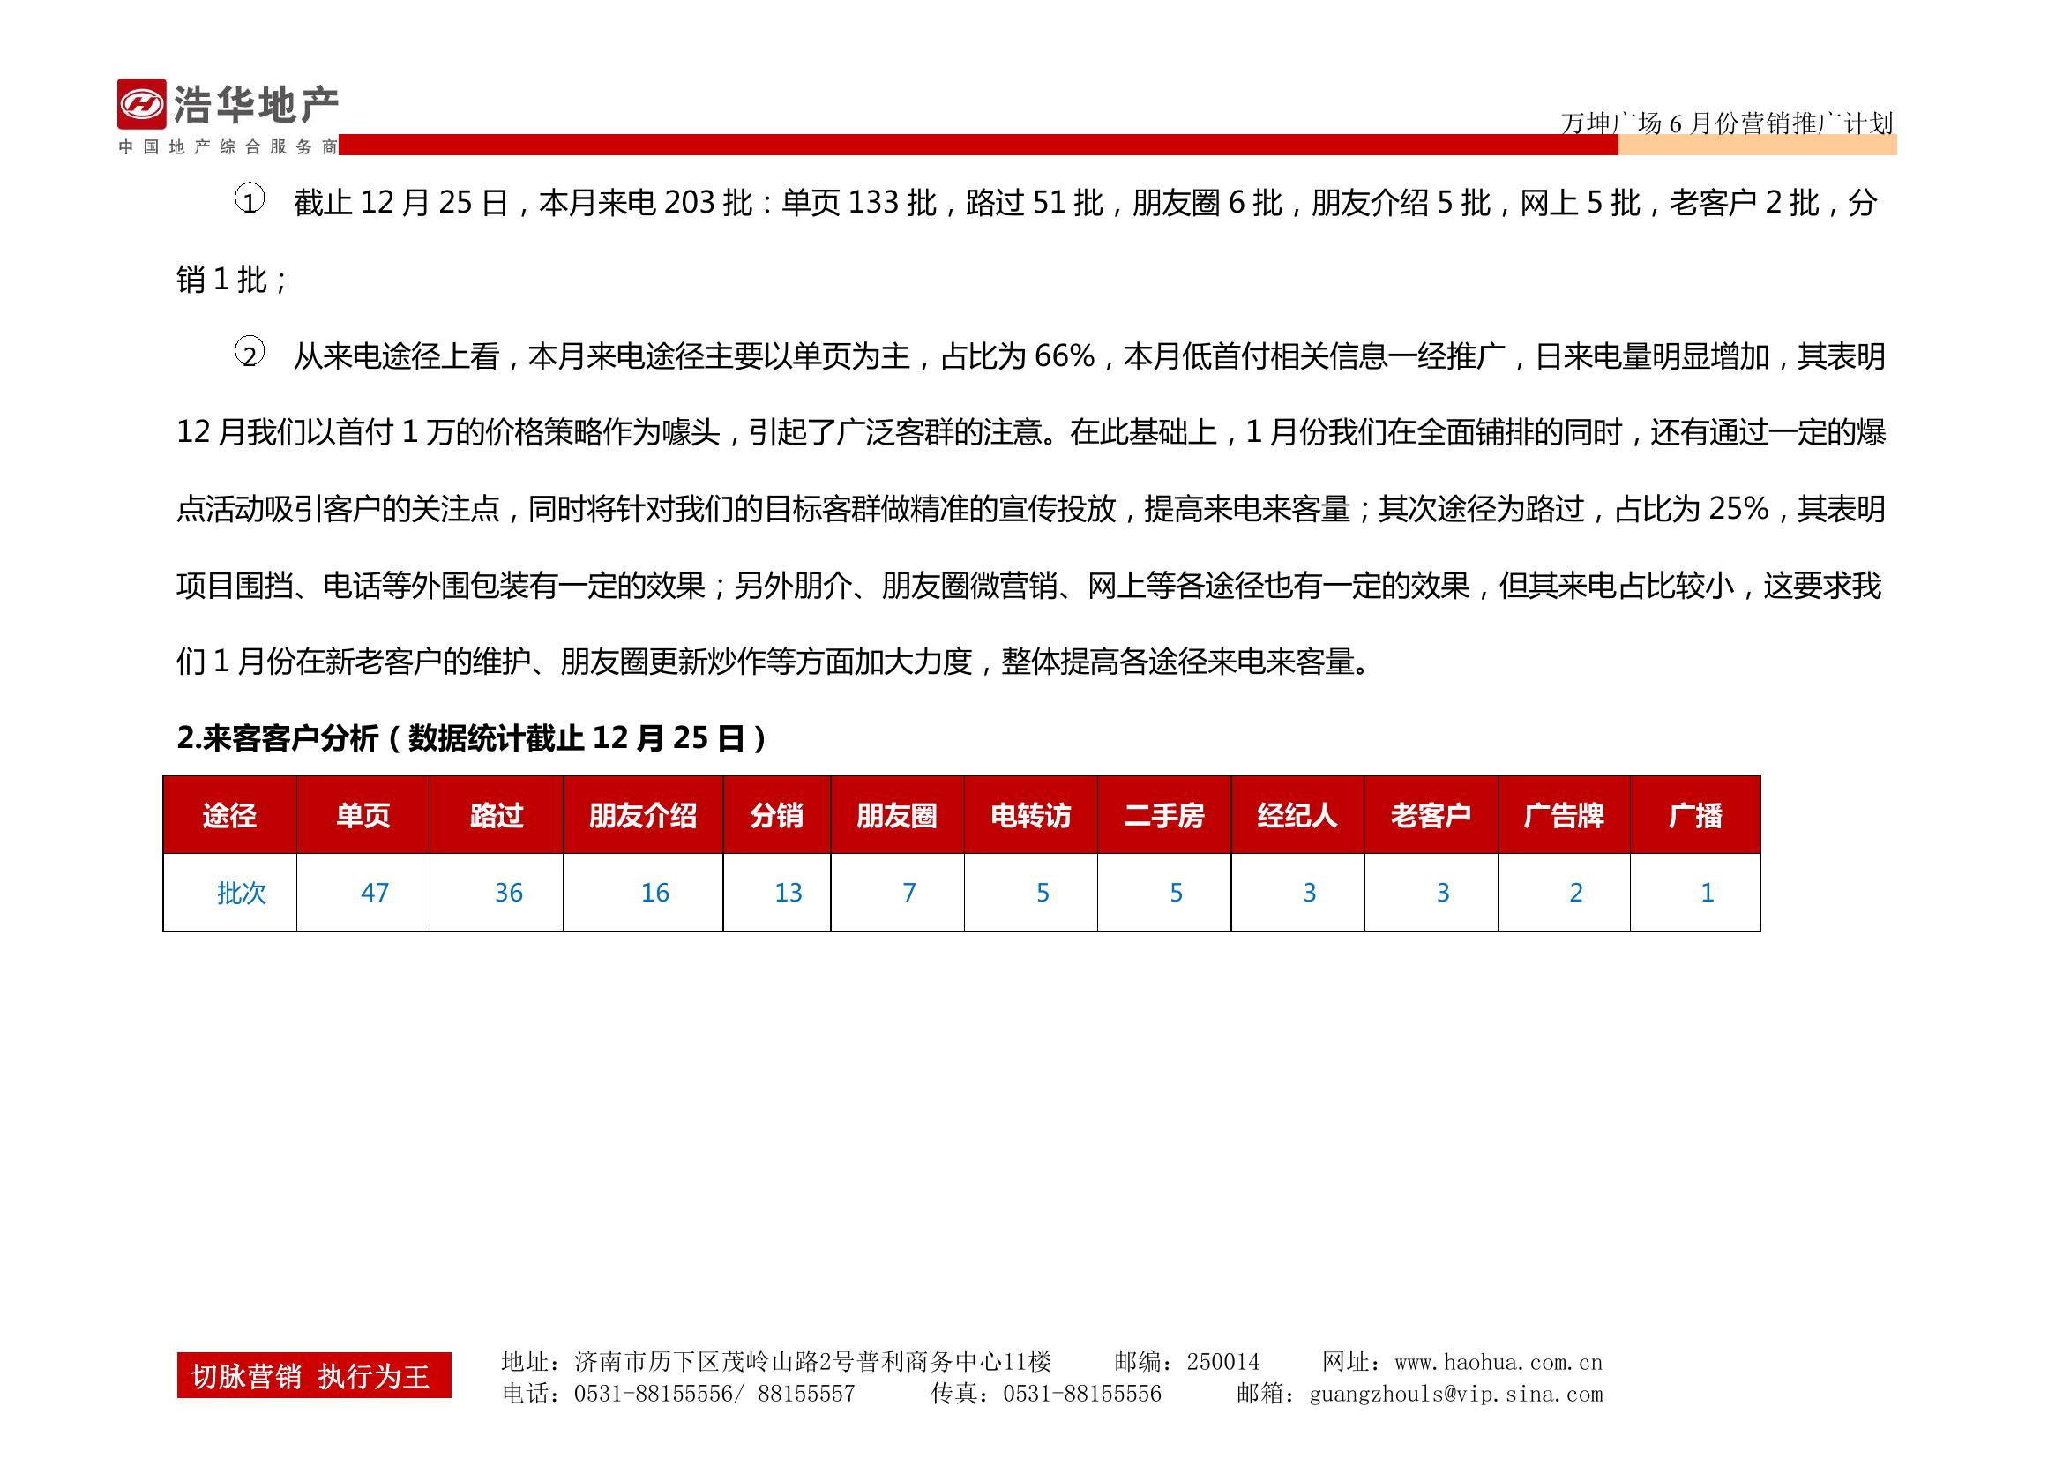
Task: Click the value 47 under 单页
Action: (x=375, y=893)
